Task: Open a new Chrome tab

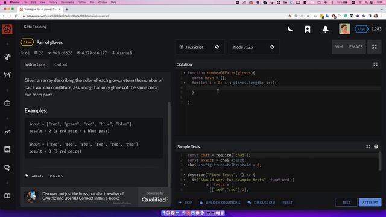Action: 67,10
